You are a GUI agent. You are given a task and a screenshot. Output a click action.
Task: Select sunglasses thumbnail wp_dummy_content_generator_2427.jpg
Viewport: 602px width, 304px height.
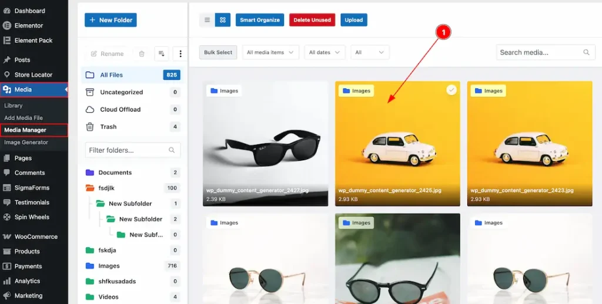[x=265, y=144]
